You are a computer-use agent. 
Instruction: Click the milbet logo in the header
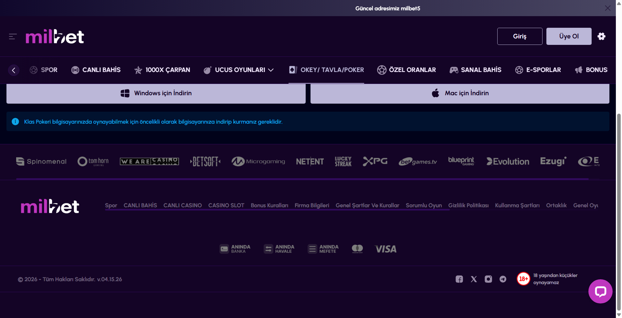coord(55,36)
